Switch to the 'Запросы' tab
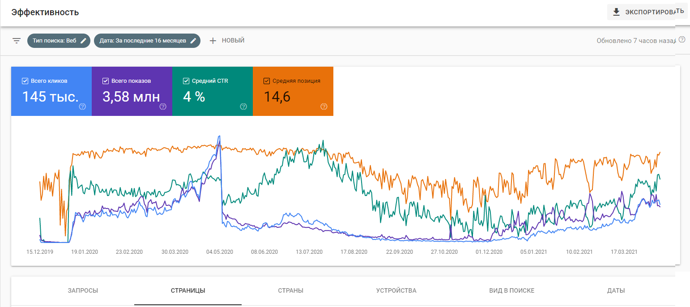 [83, 290]
